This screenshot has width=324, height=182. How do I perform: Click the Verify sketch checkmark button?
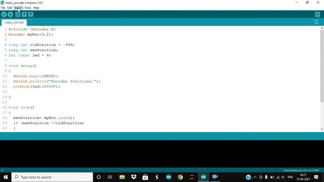point(4,14)
